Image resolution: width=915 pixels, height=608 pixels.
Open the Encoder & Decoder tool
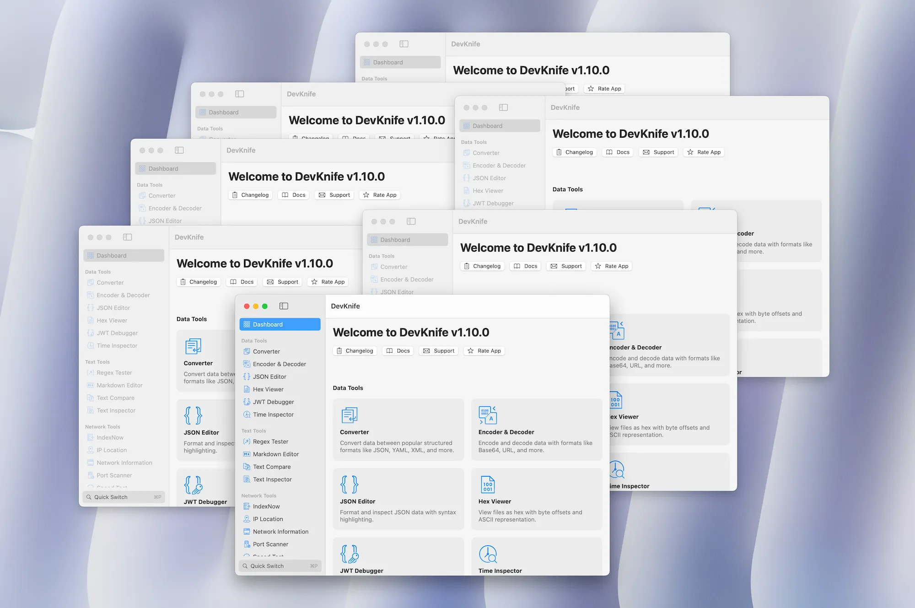[280, 364]
